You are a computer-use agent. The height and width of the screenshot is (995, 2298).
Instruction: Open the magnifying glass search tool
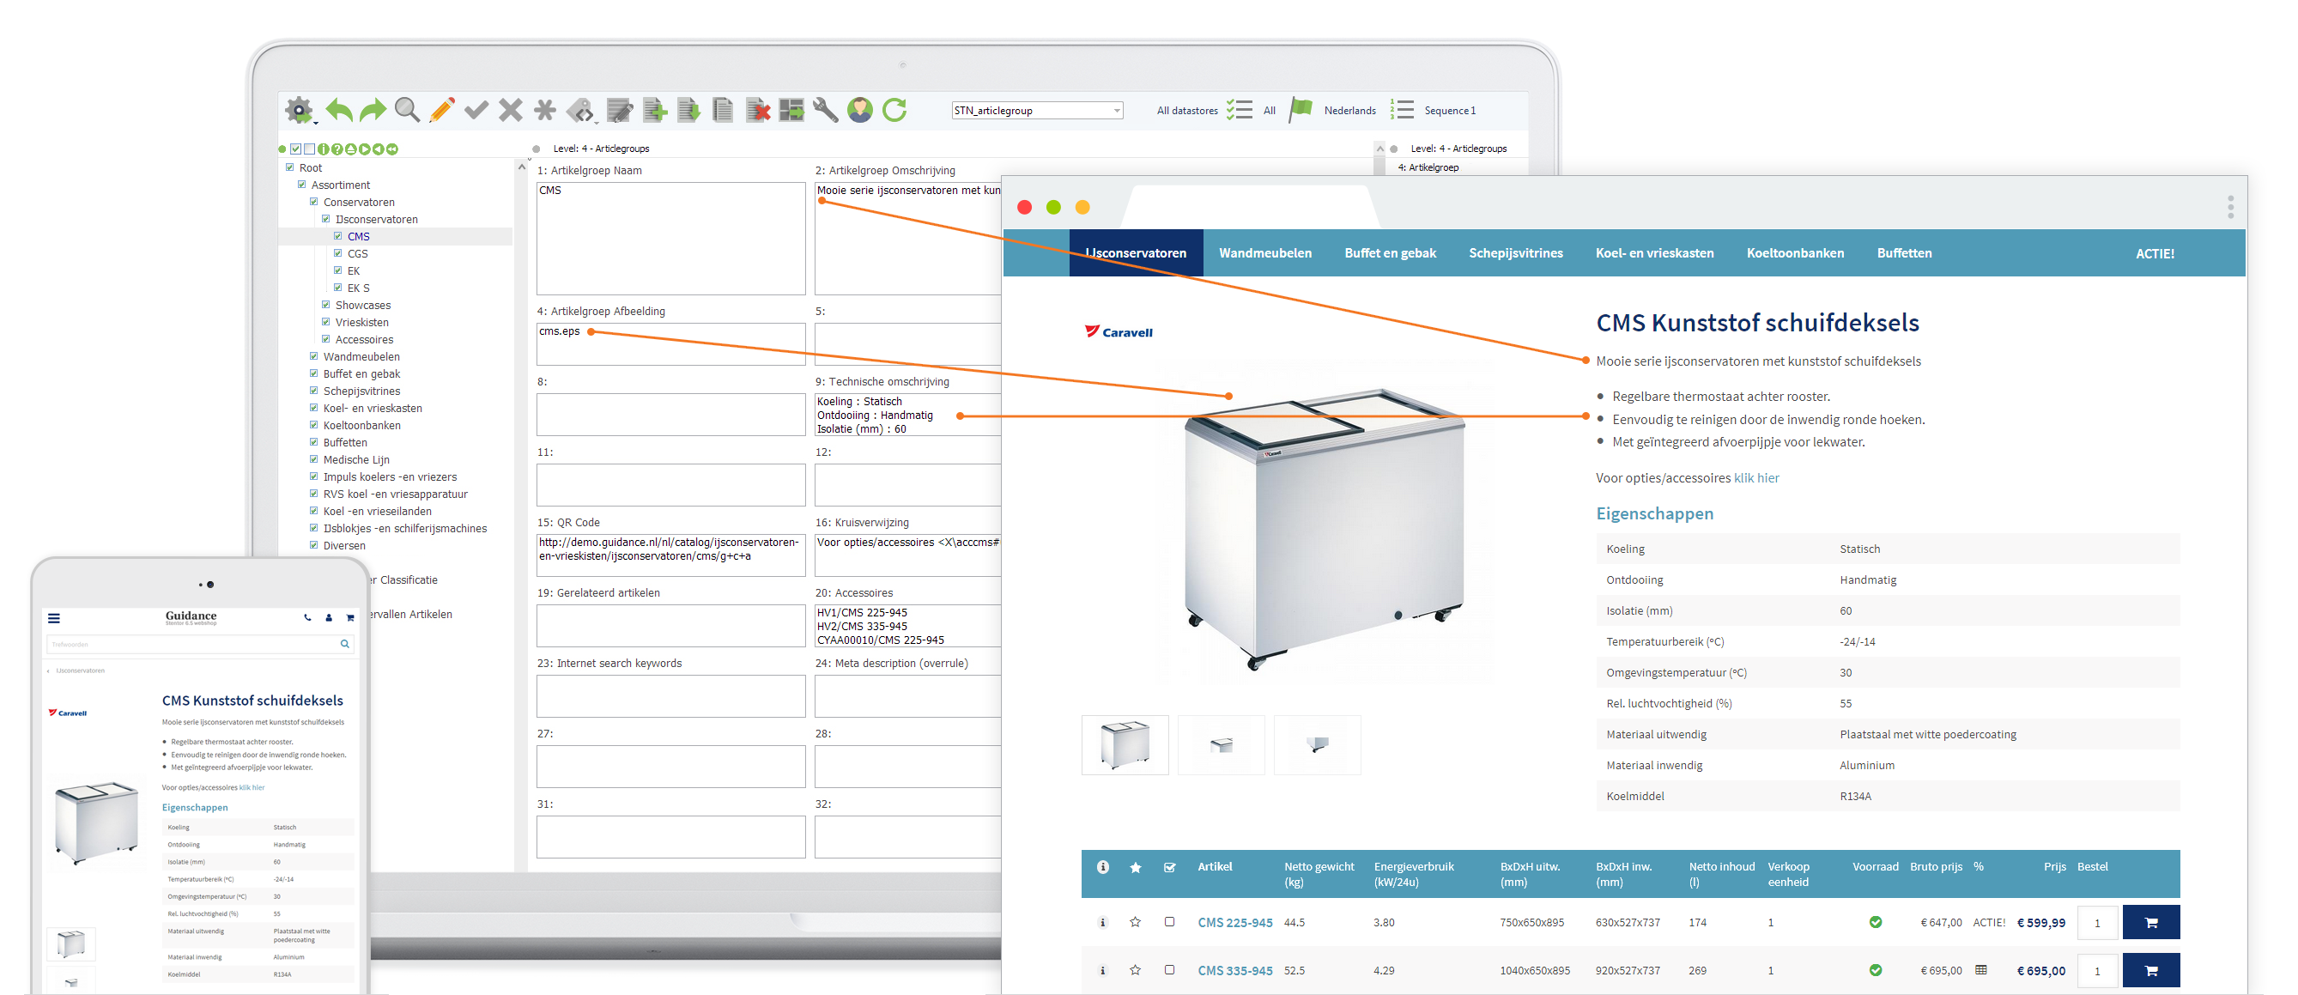(408, 110)
